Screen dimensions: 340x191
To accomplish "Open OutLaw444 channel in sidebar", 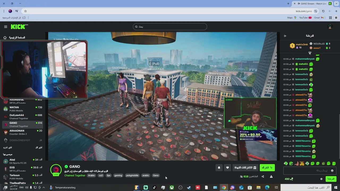I will tap(23, 117).
